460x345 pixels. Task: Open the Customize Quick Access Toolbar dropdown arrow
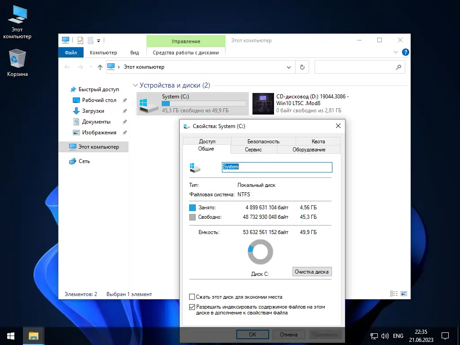[x=98, y=40]
